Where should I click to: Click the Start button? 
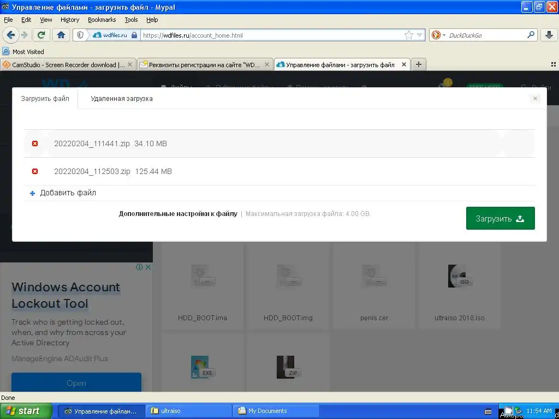pyautogui.click(x=26, y=411)
